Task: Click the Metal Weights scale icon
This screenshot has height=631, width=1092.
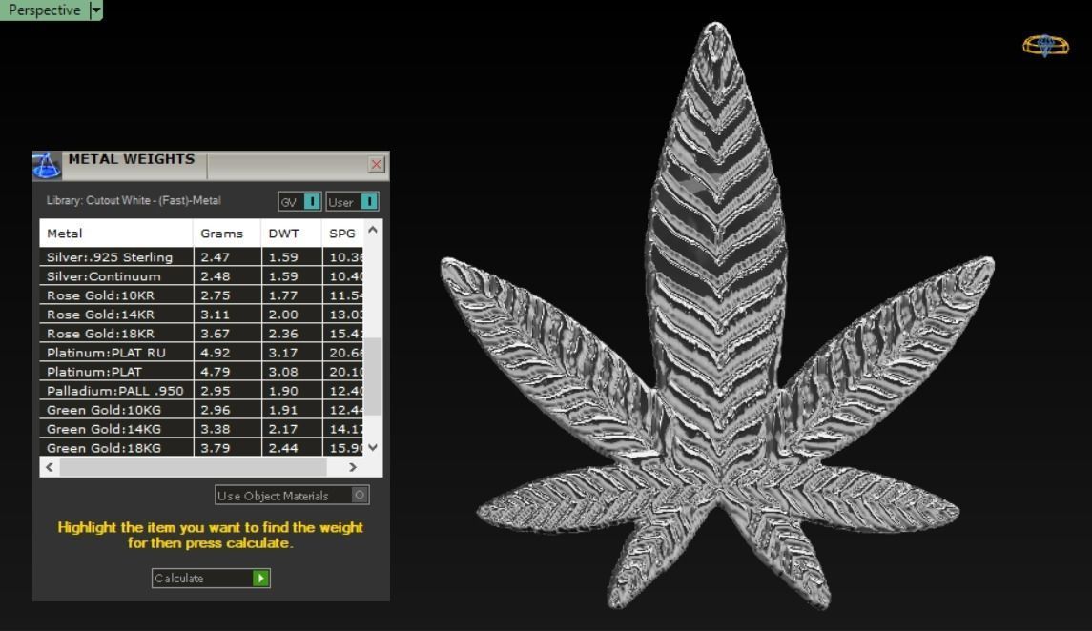Action: tap(47, 166)
